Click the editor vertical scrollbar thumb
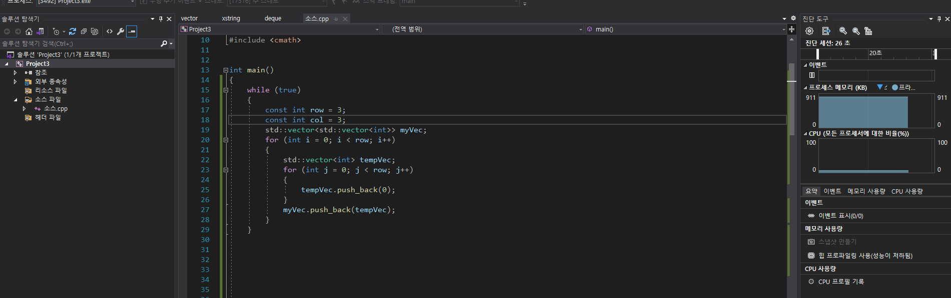951x298 pixels. (791, 99)
